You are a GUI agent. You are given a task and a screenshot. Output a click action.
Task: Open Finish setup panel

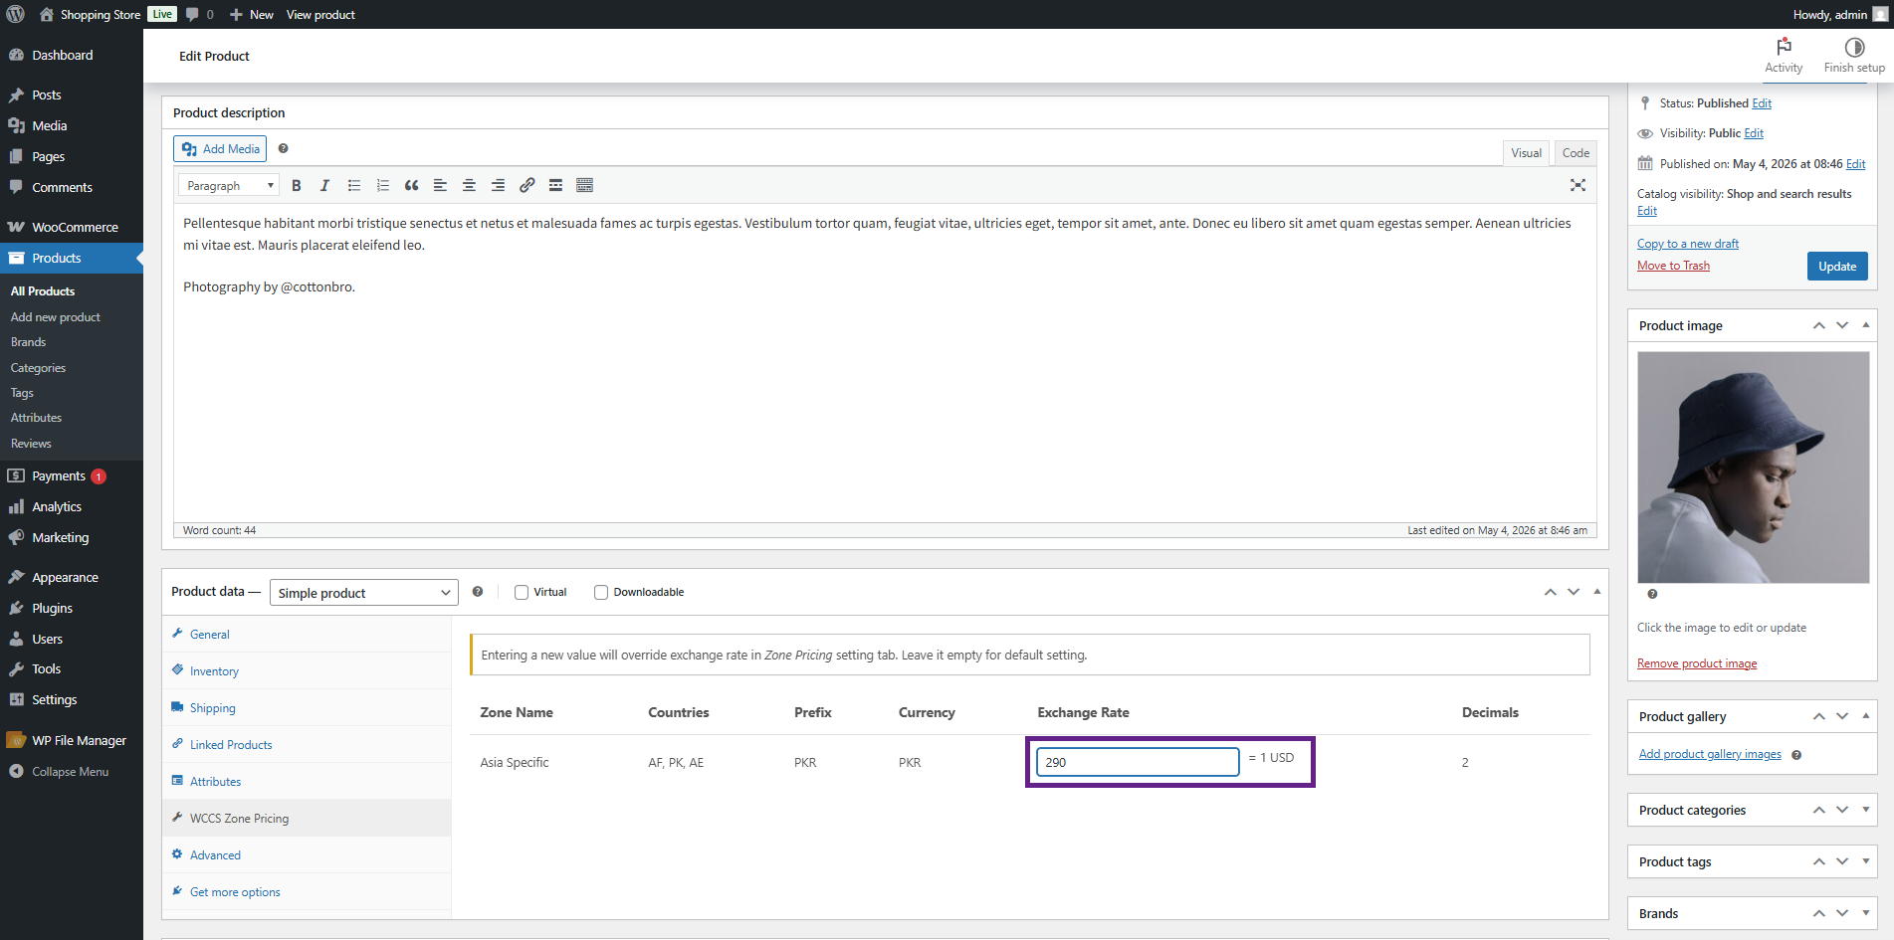pyautogui.click(x=1854, y=56)
